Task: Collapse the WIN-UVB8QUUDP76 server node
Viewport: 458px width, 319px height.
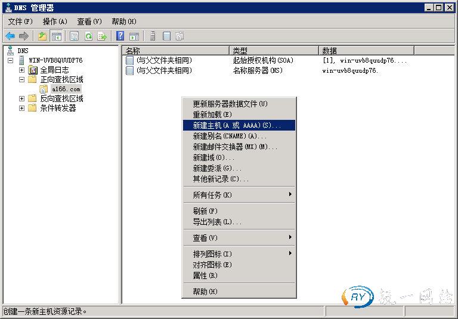Action: point(11,60)
